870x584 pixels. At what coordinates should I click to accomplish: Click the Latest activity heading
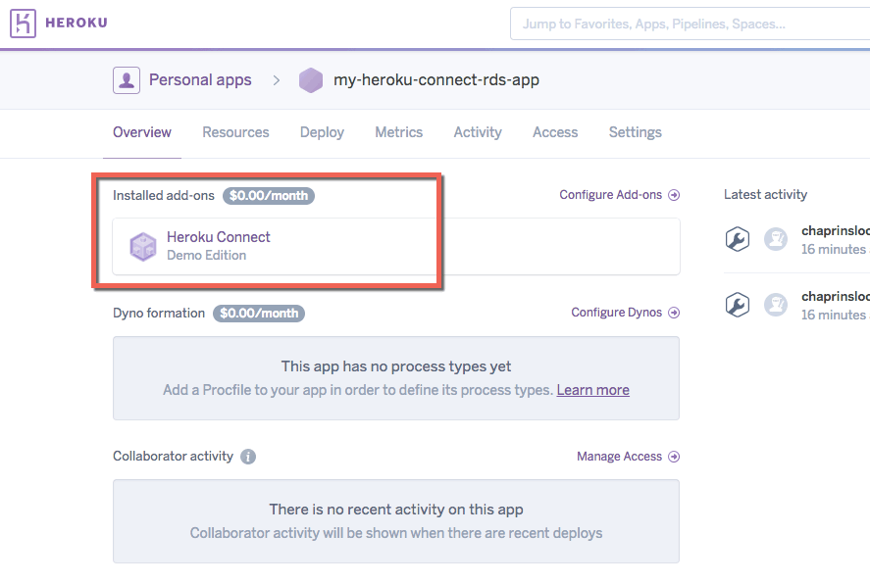click(765, 194)
